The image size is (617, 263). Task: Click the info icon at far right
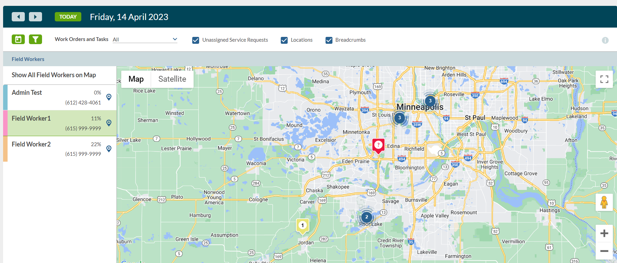605,40
